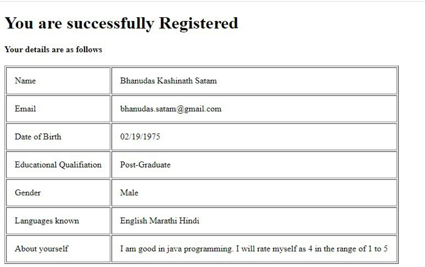Click the word 'Registered' in the heading

pos(198,23)
